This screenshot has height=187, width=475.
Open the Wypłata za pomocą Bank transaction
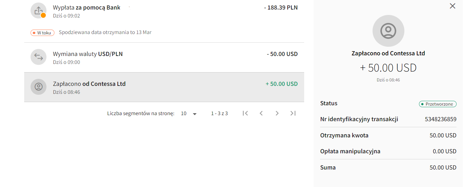(164, 11)
